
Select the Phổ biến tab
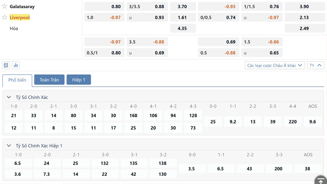tap(17, 80)
